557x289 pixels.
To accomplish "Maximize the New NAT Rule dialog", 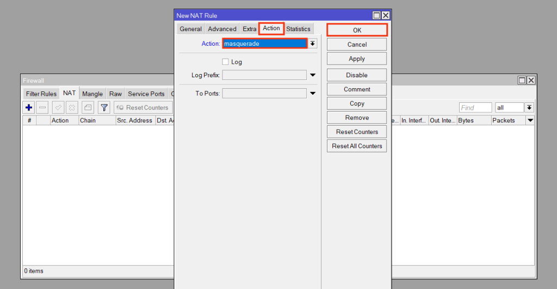I will (376, 16).
